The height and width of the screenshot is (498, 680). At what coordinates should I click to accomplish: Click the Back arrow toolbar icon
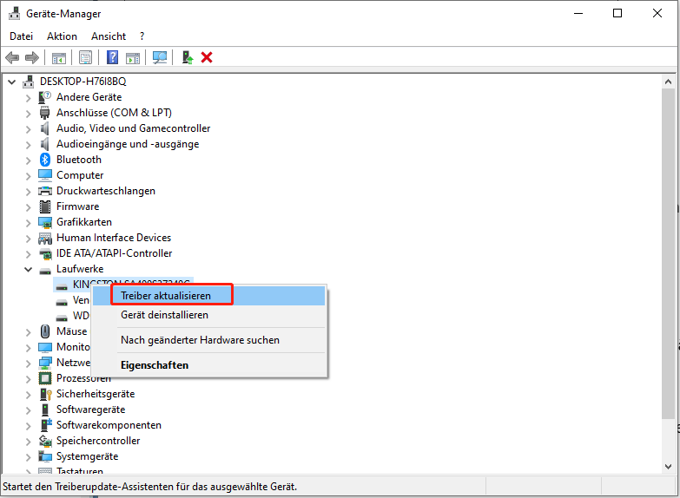12,57
